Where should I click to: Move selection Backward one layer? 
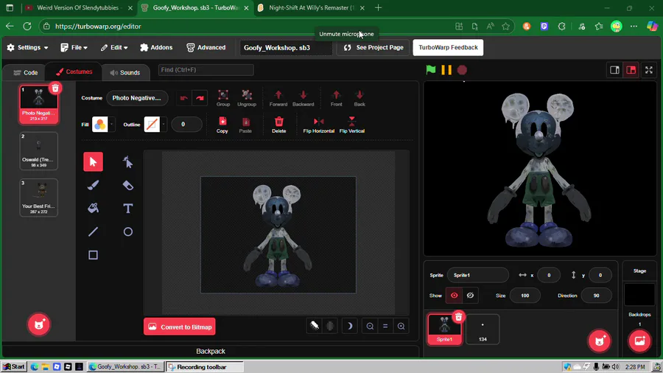pos(304,98)
